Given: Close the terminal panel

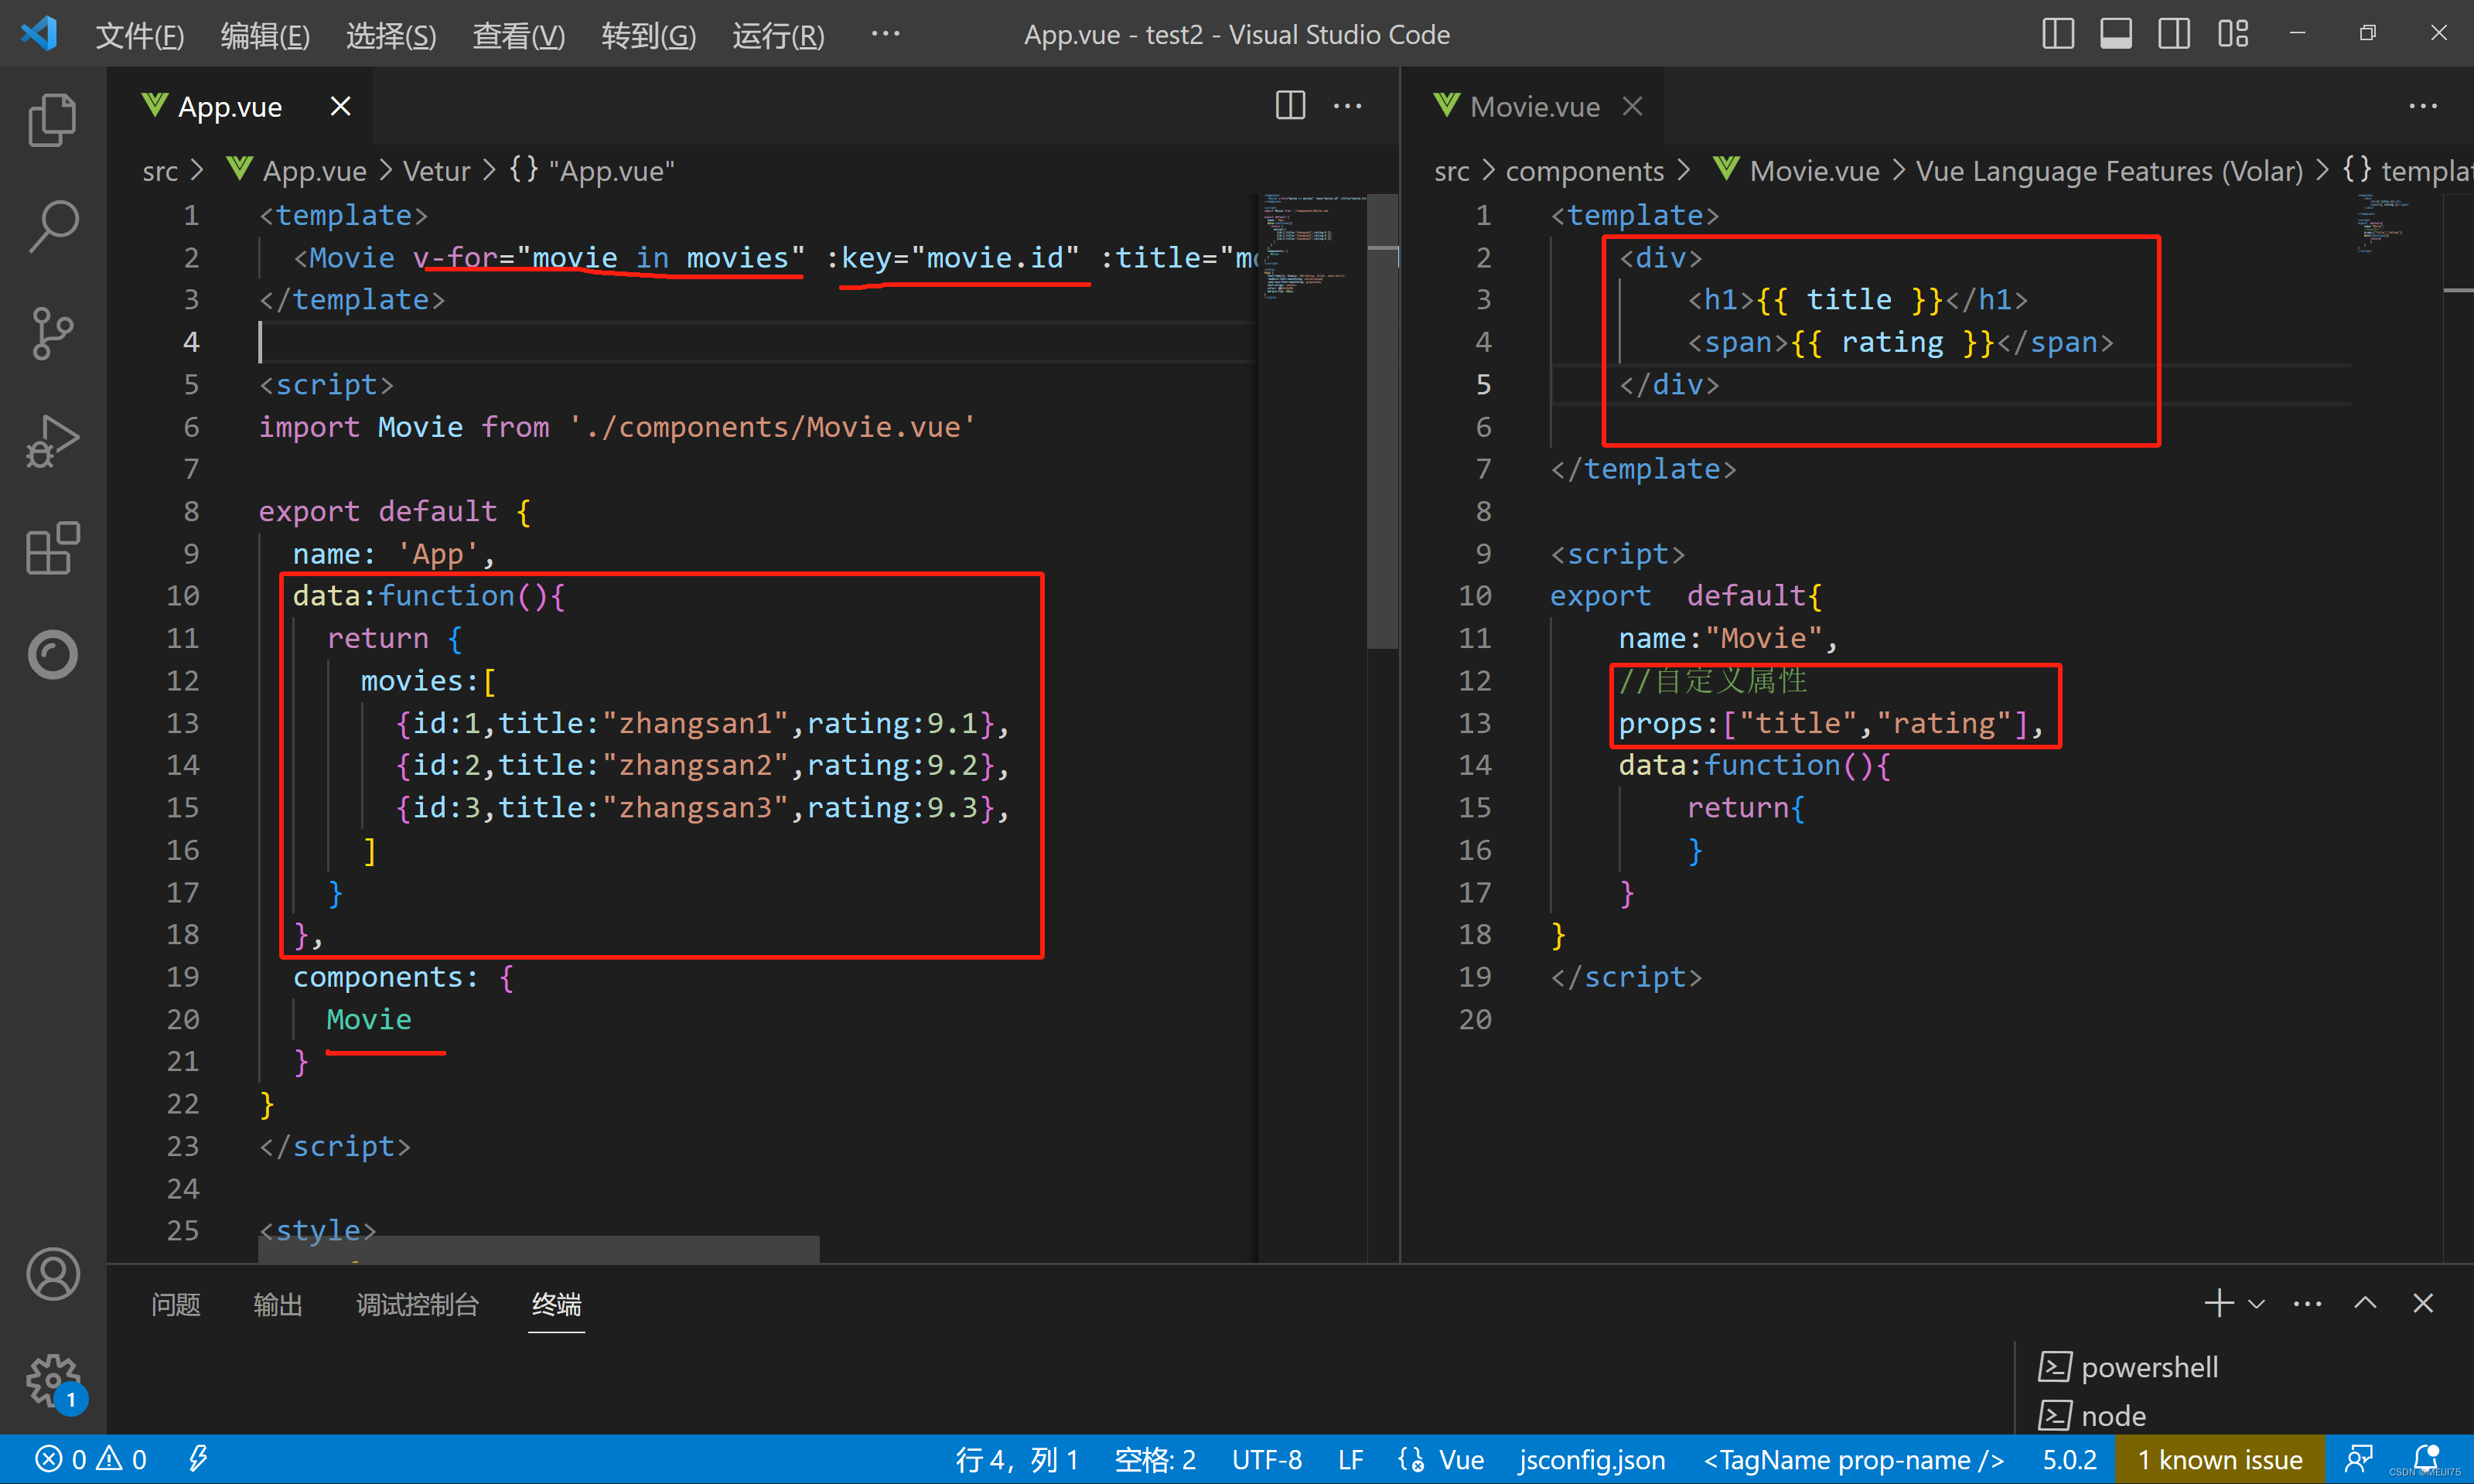Looking at the screenshot, I should pyautogui.click(x=2423, y=1303).
